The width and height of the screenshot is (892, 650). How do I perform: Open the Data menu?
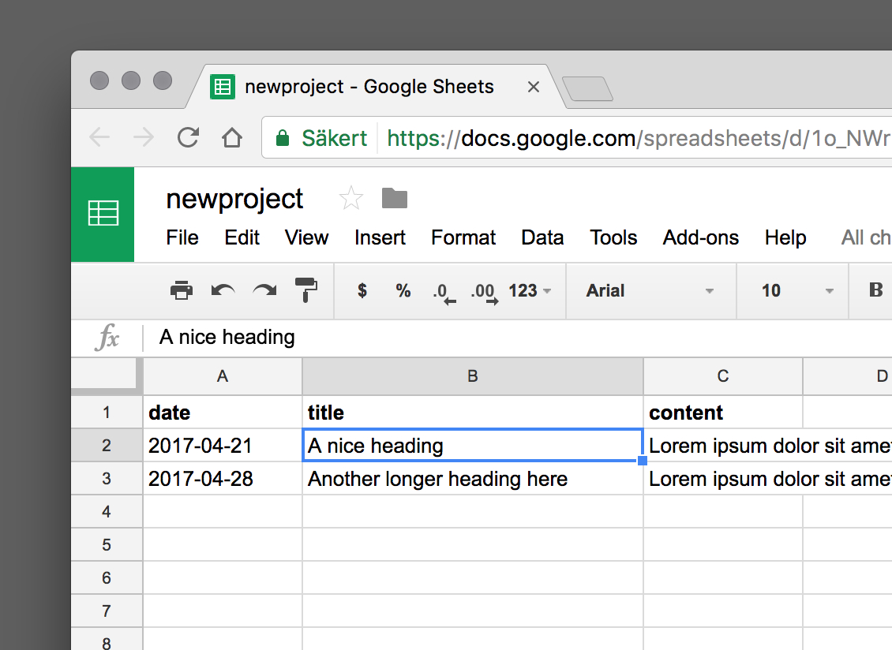(x=542, y=237)
